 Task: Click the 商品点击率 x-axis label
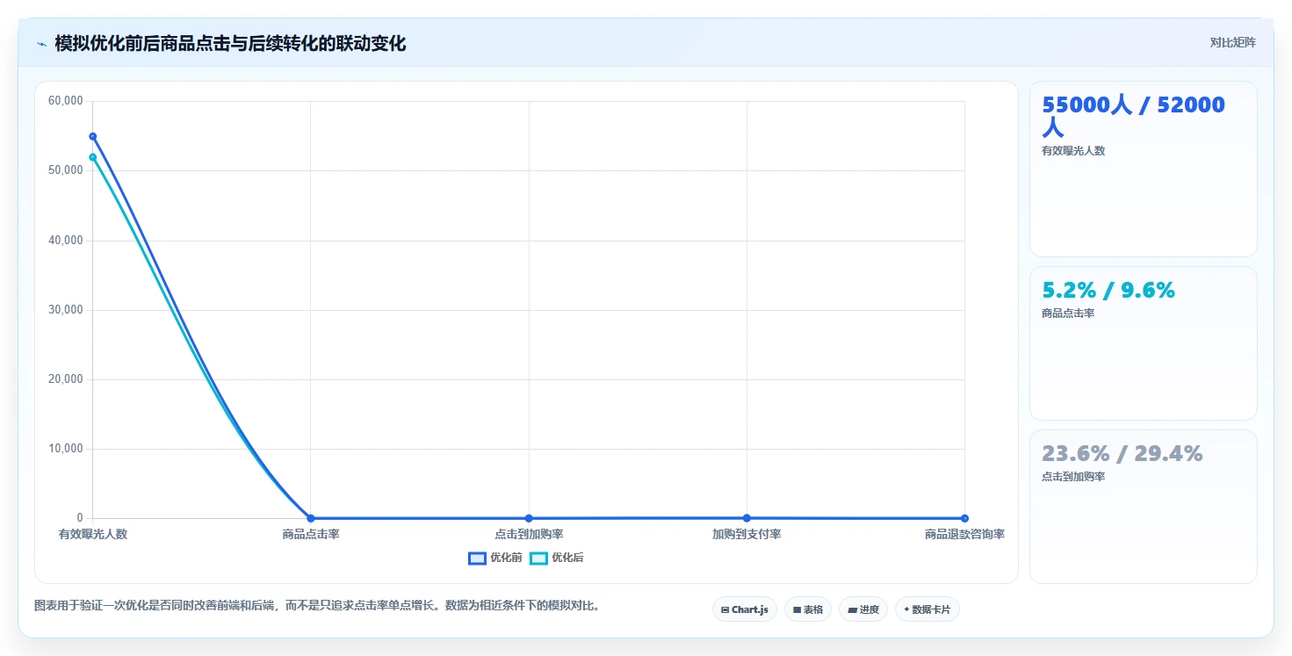pos(311,534)
